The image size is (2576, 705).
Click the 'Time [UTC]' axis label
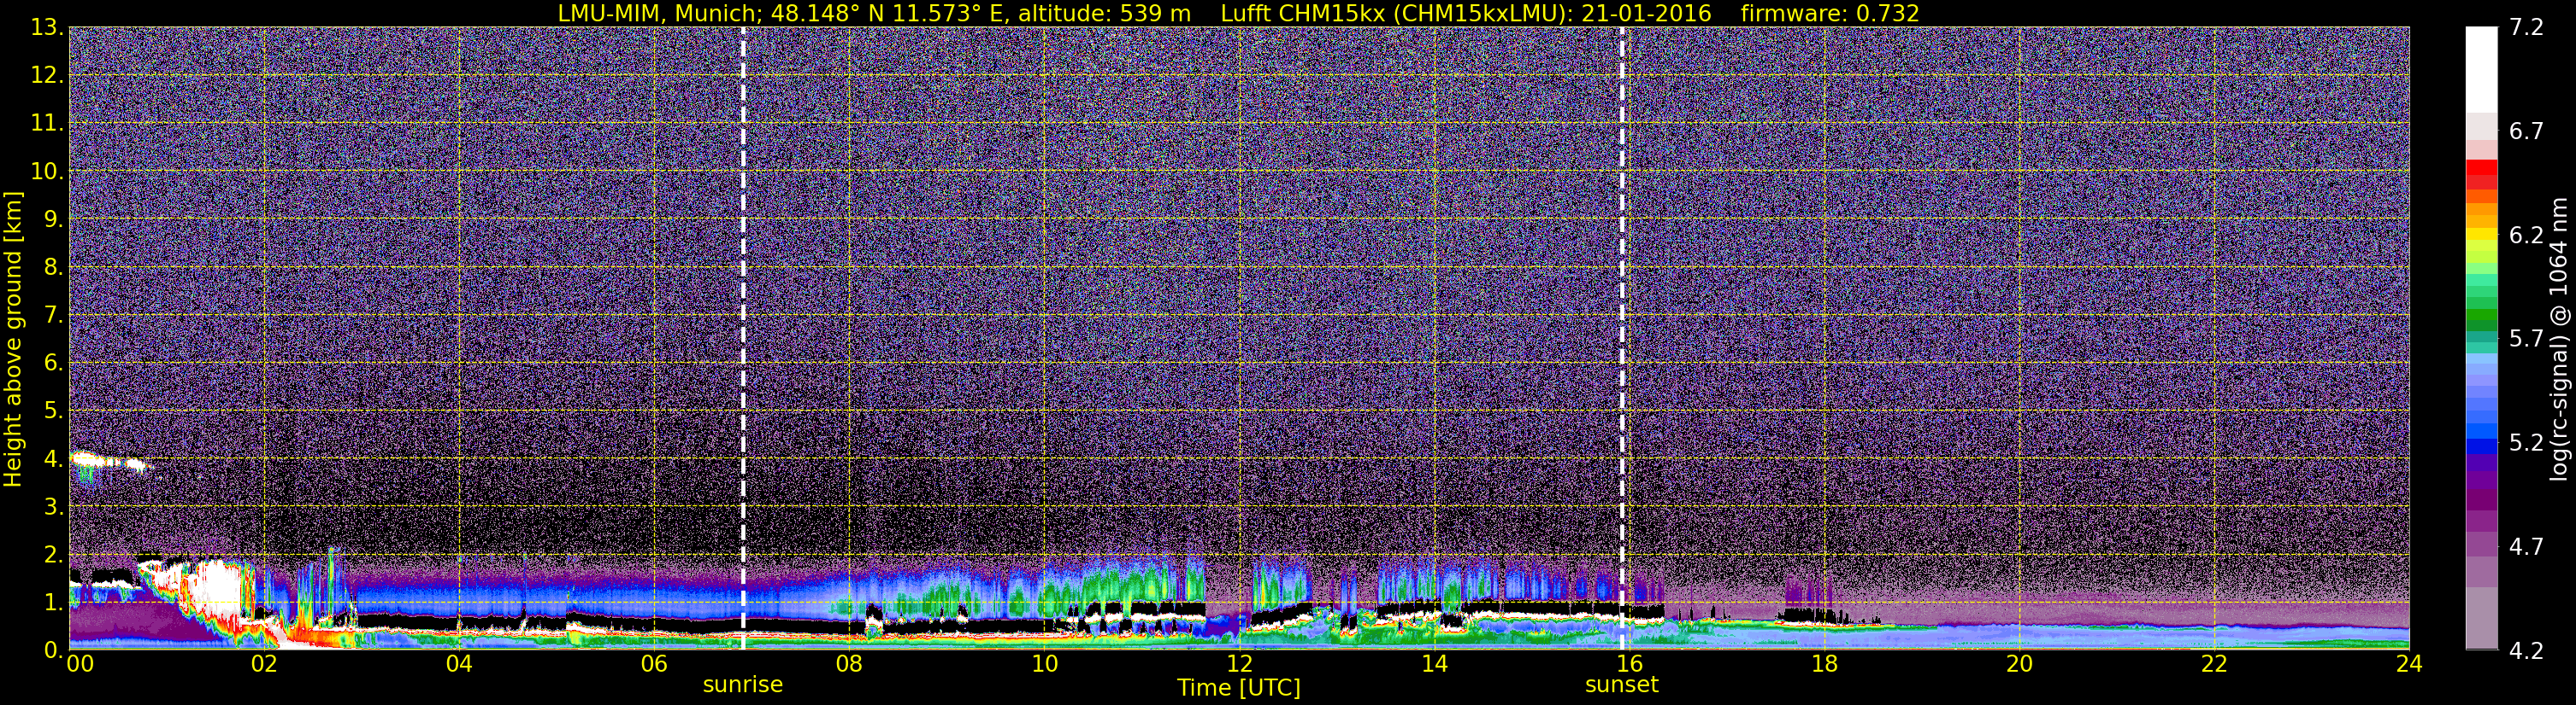[1238, 687]
